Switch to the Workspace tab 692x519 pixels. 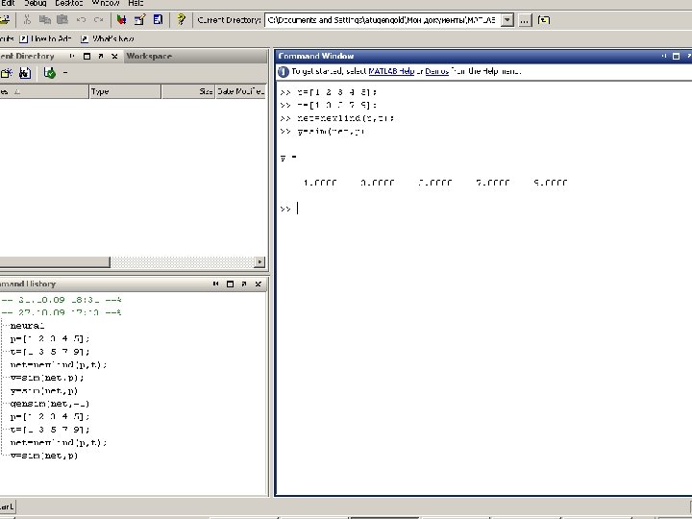(149, 56)
